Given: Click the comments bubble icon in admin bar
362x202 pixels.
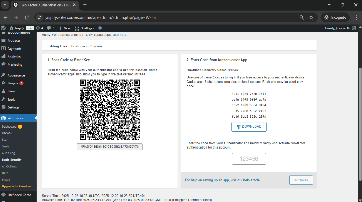Looking at the screenshot, I should click(49, 28).
